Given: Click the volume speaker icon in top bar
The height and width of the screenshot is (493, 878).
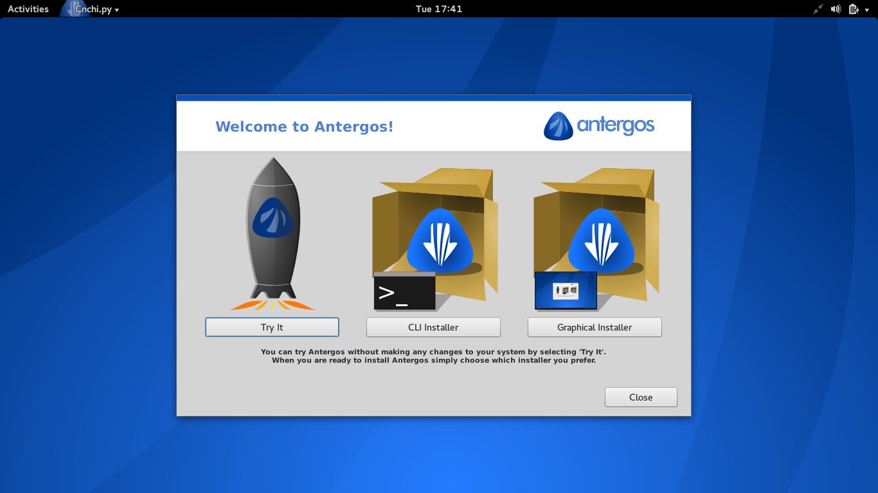Looking at the screenshot, I should [836, 9].
